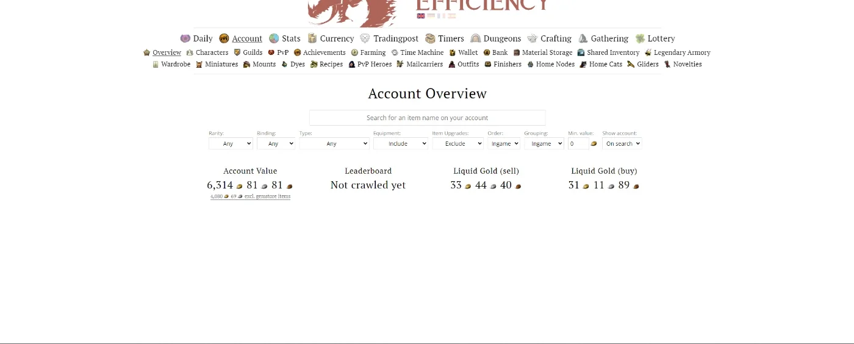Click the Miniatures icon

click(x=199, y=64)
